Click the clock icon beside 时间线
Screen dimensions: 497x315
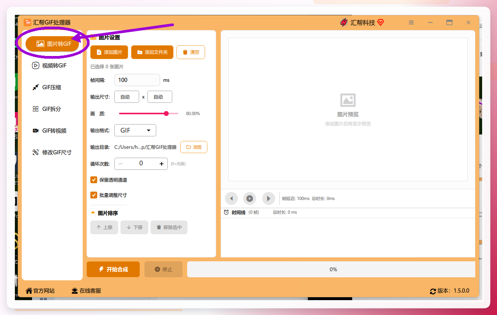226,212
